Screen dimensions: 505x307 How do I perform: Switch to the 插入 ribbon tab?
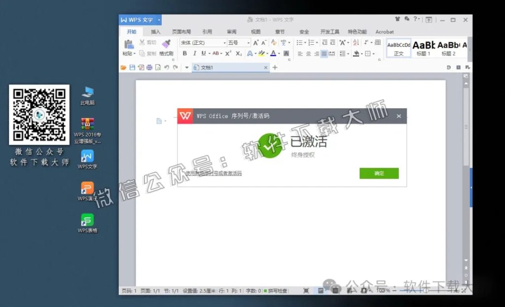(x=155, y=31)
